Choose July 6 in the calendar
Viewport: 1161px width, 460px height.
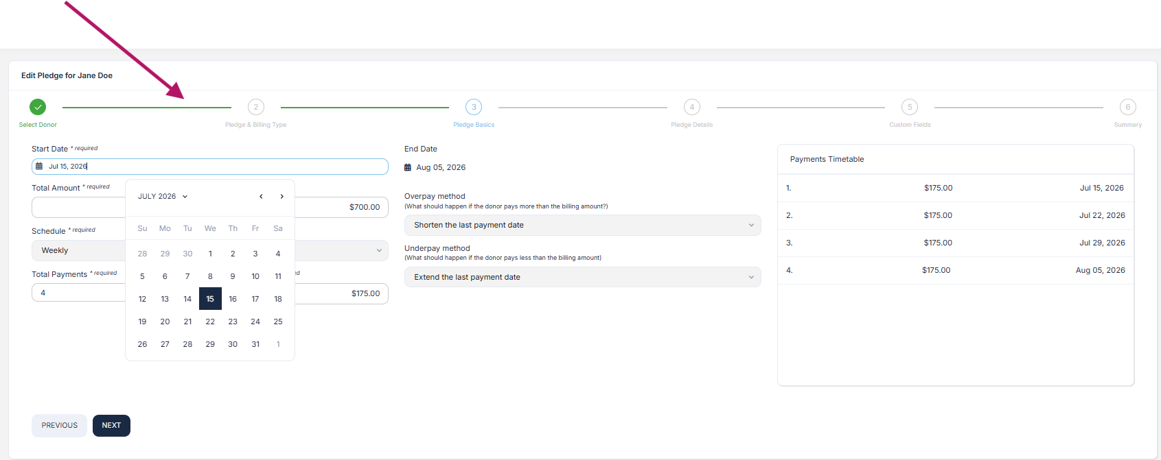pos(165,276)
